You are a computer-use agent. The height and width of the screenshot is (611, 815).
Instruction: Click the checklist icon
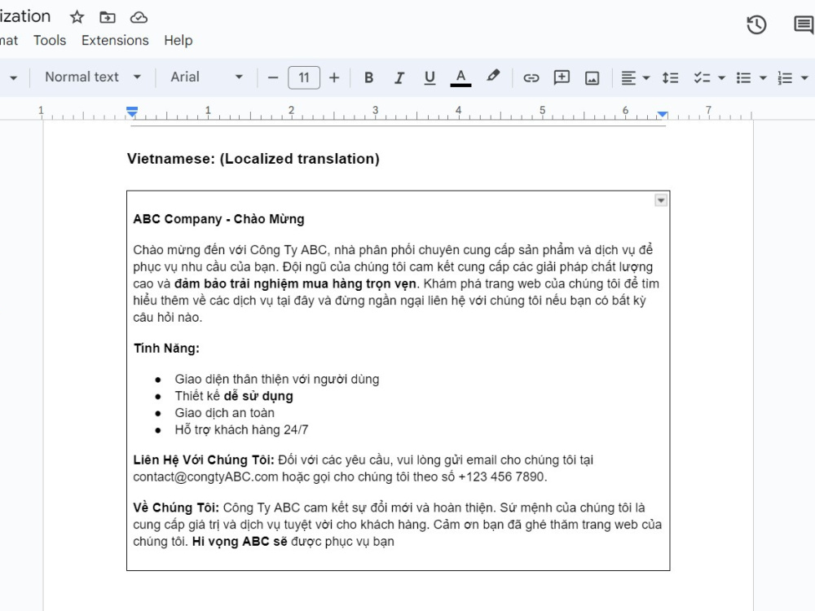[x=702, y=78]
